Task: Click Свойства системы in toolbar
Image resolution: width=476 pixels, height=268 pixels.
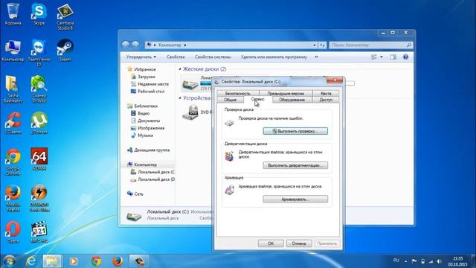Action: point(213,57)
